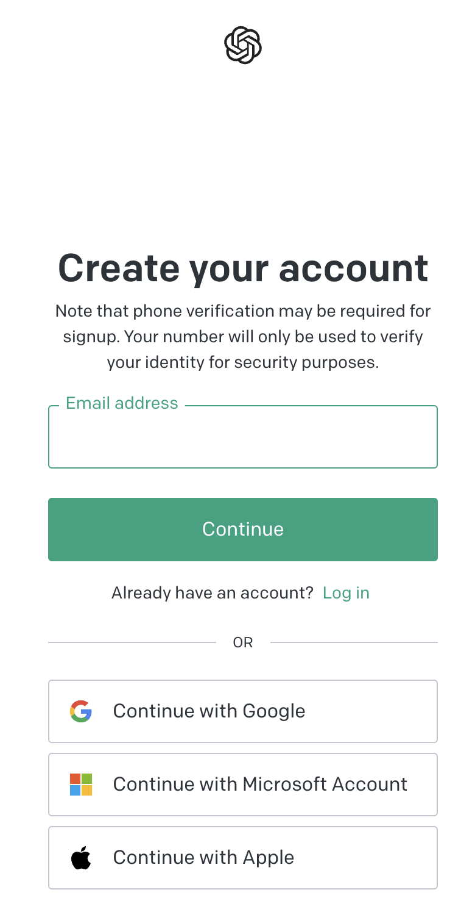Open the Log in link
The height and width of the screenshot is (920, 475).
346,593
